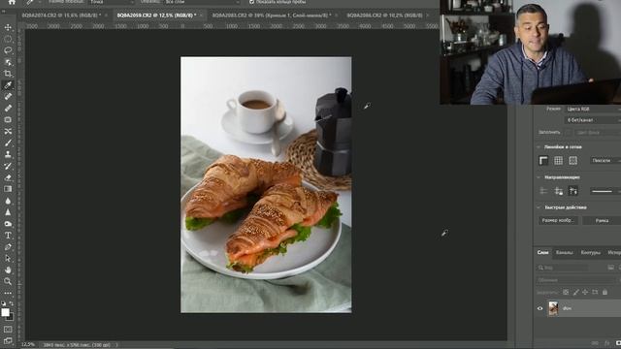The height and width of the screenshot is (349, 621).
Task: Toggle rulers icon in Линейки и сетки
Action: tap(543, 160)
